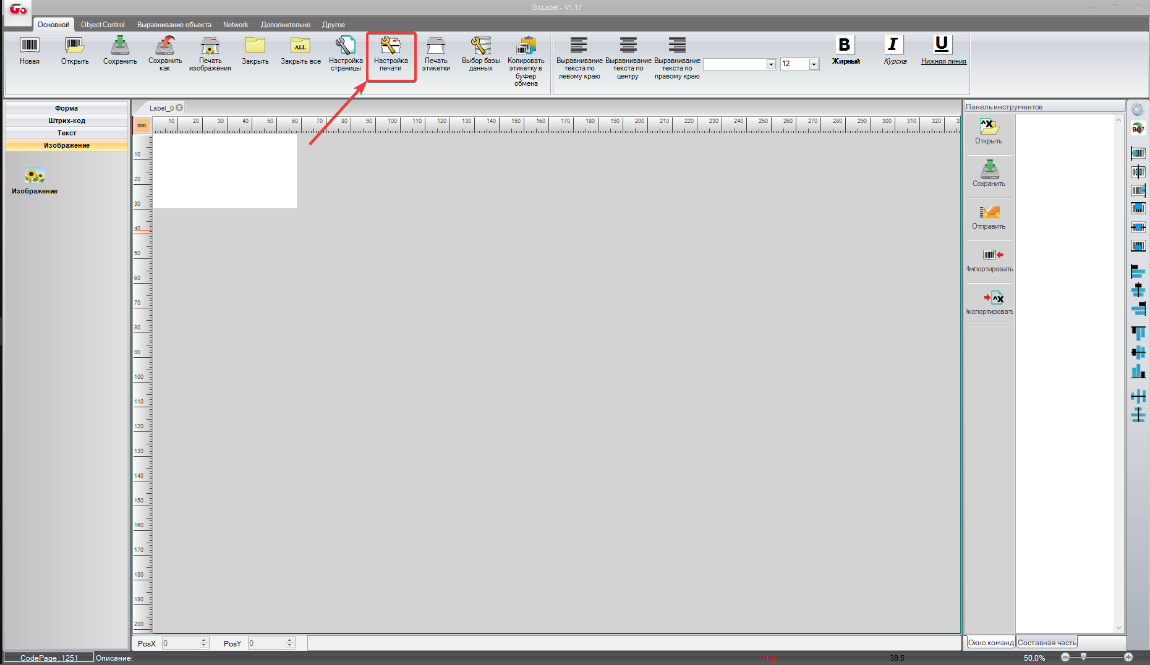The width and height of the screenshot is (1150, 665).
Task: Click the PosY input field
Action: pos(266,643)
